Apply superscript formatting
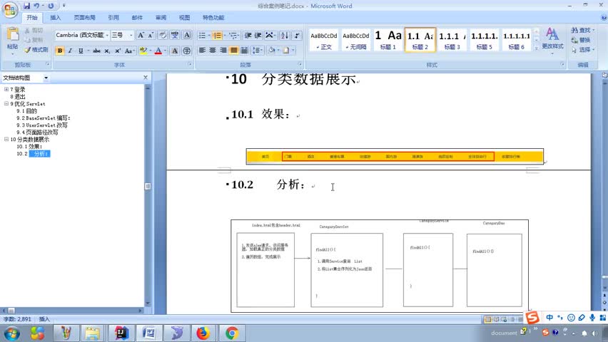 (118, 51)
